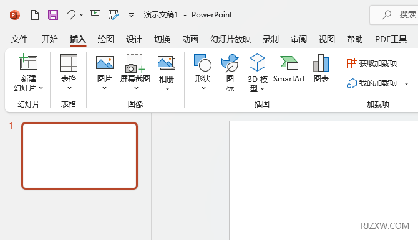Screen dimensions: 418x240
Task: Expand the 新建幻灯片 layout dropdown arrow
Action: coord(41,88)
